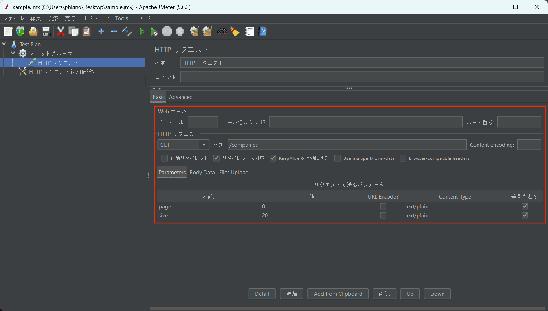Viewport: 548px width, 311px height.
Task: Open the 検索 menu
Action: pyautogui.click(x=53, y=18)
